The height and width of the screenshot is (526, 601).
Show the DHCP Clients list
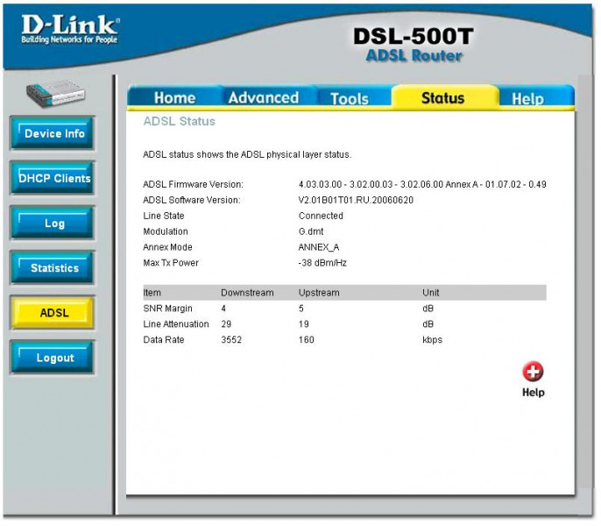click(x=54, y=179)
